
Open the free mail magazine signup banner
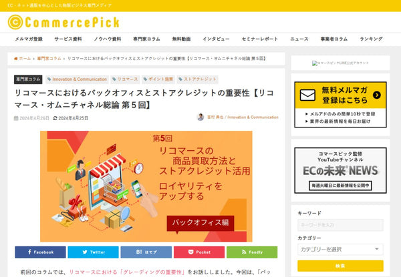click(340, 105)
